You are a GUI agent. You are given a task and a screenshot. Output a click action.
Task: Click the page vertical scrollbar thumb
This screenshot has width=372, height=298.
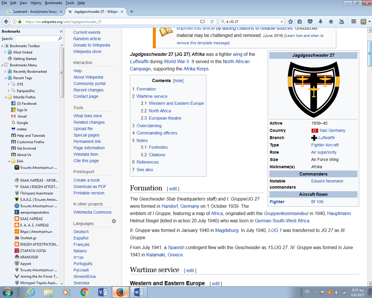point(369,54)
